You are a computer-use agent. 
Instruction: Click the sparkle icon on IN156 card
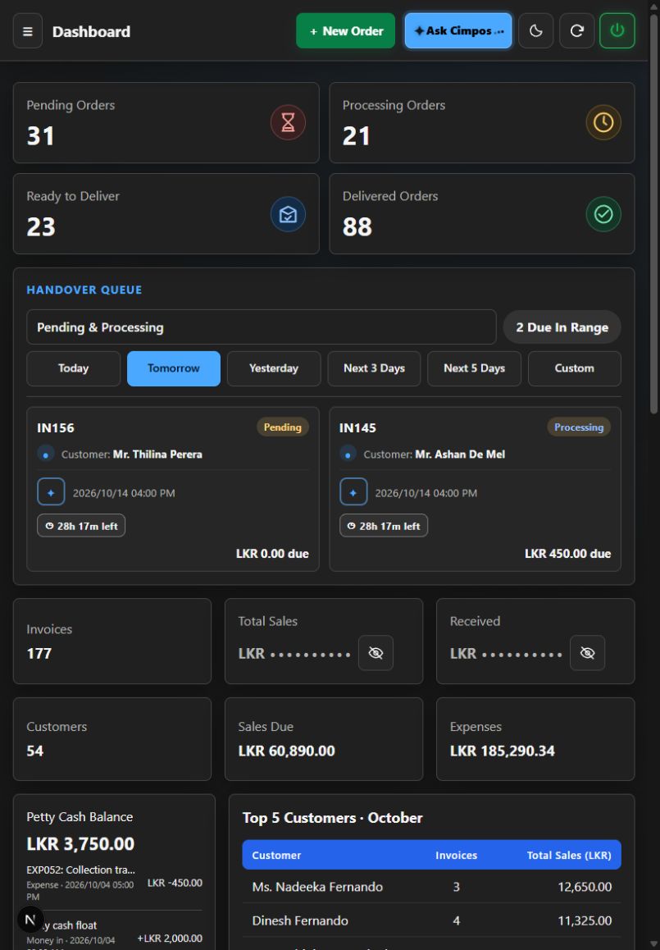[51, 492]
